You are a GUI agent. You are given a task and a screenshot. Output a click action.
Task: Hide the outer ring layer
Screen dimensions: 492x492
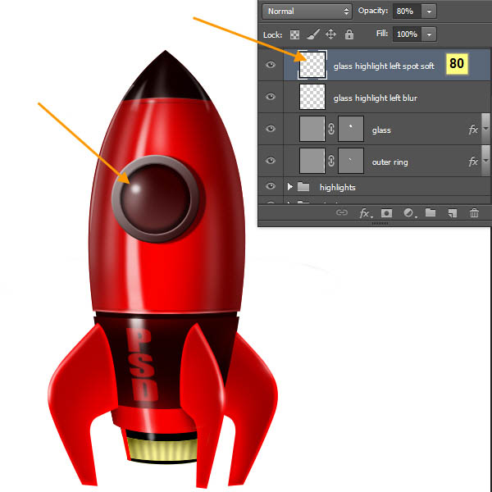click(271, 162)
